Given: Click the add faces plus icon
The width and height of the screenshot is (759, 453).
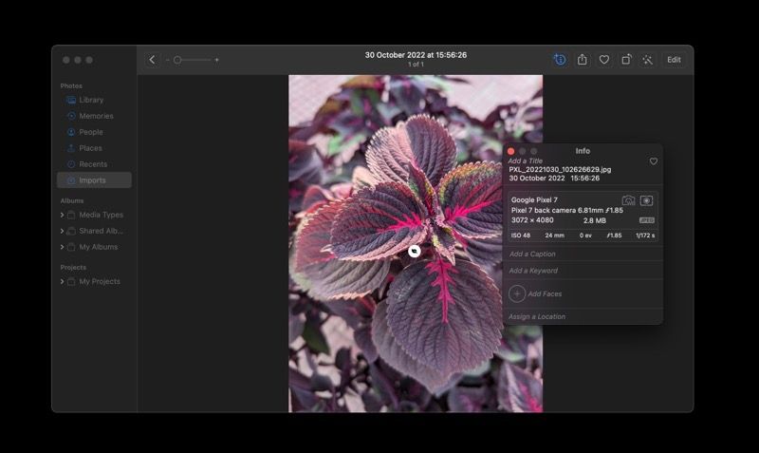Looking at the screenshot, I should [x=517, y=294].
